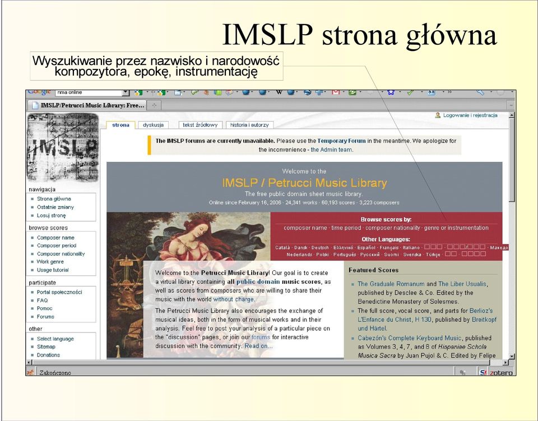
Task: Open Ostatnie zmiany in sidebar
Action: point(55,207)
